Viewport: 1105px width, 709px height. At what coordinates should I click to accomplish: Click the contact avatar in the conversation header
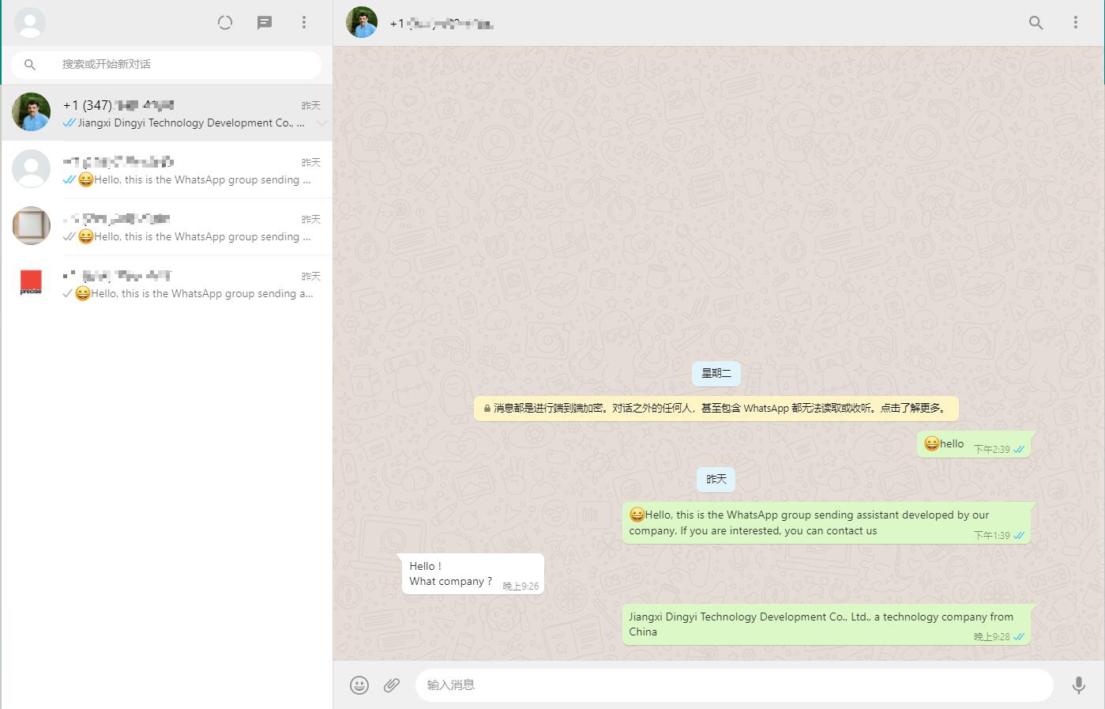point(361,23)
